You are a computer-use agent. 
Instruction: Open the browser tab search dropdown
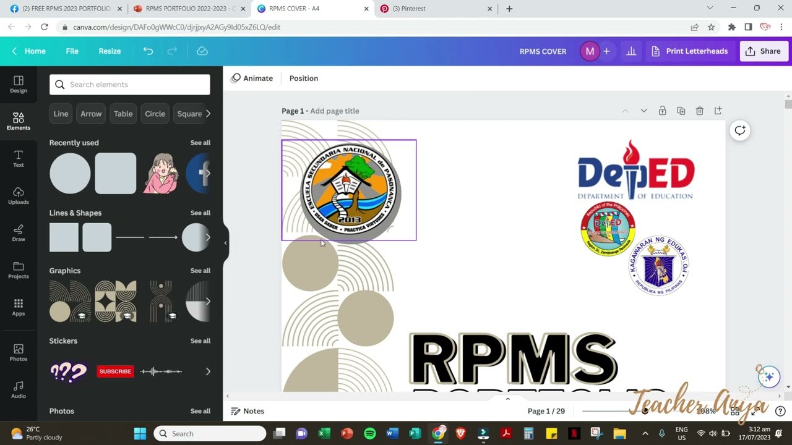[x=709, y=9]
